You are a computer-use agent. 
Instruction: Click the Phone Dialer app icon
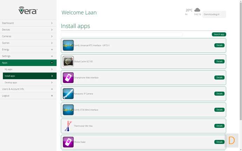pyautogui.click(x=68, y=142)
